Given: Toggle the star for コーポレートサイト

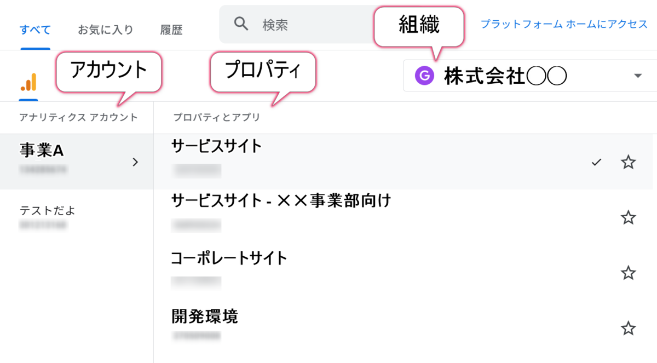Looking at the screenshot, I should click(x=629, y=273).
